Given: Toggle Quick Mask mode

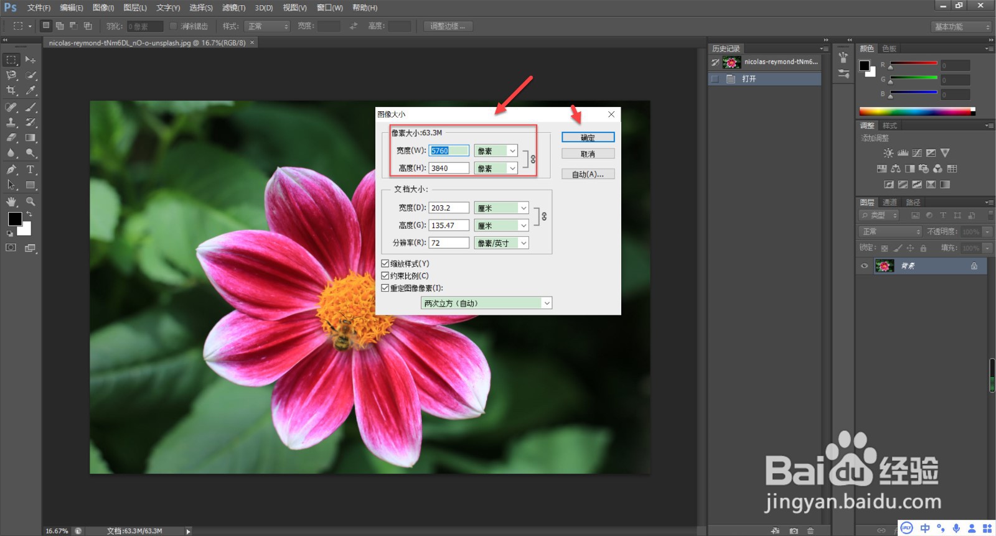Looking at the screenshot, I should [11, 247].
